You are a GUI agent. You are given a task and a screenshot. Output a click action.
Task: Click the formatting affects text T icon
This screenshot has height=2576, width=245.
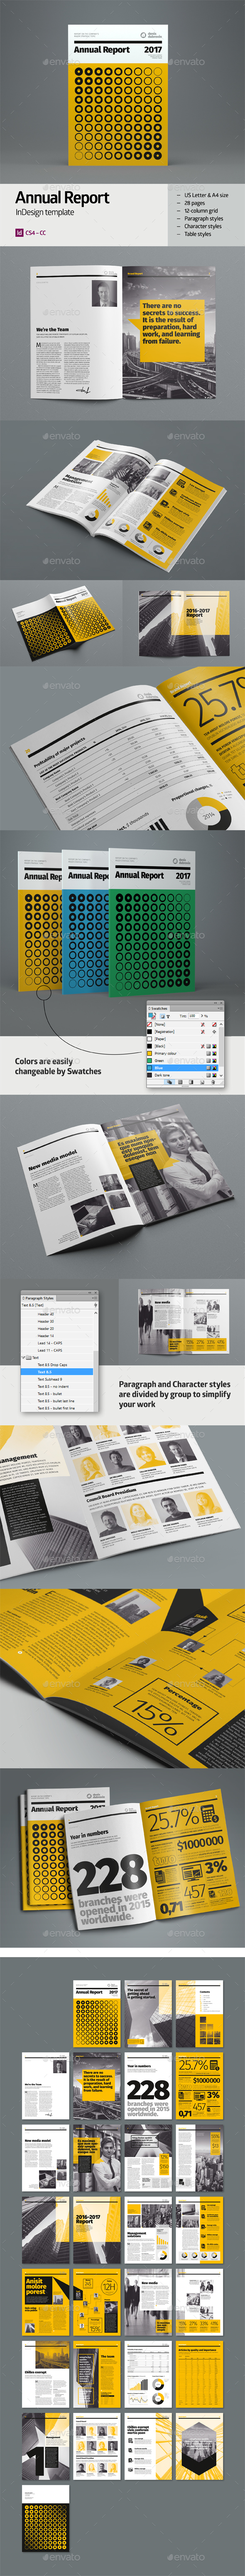click(168, 1017)
